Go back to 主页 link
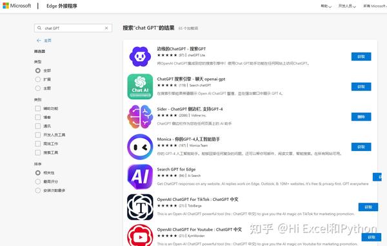This screenshot has height=246, width=387. pos(48,41)
